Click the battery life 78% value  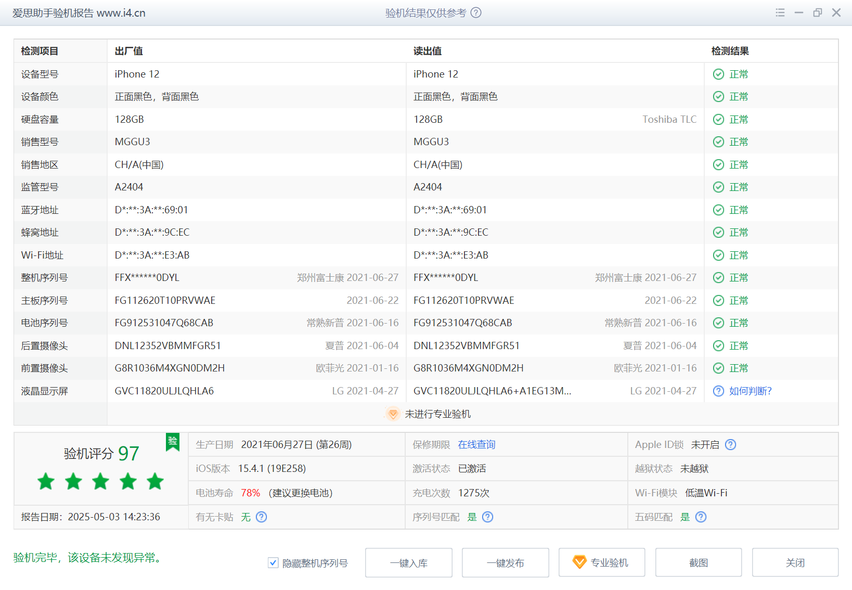[x=250, y=493]
